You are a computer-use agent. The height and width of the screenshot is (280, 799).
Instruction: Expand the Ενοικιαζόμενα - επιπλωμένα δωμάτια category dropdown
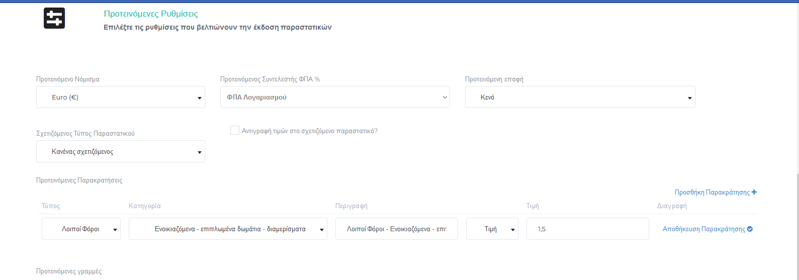pyautogui.click(x=228, y=229)
